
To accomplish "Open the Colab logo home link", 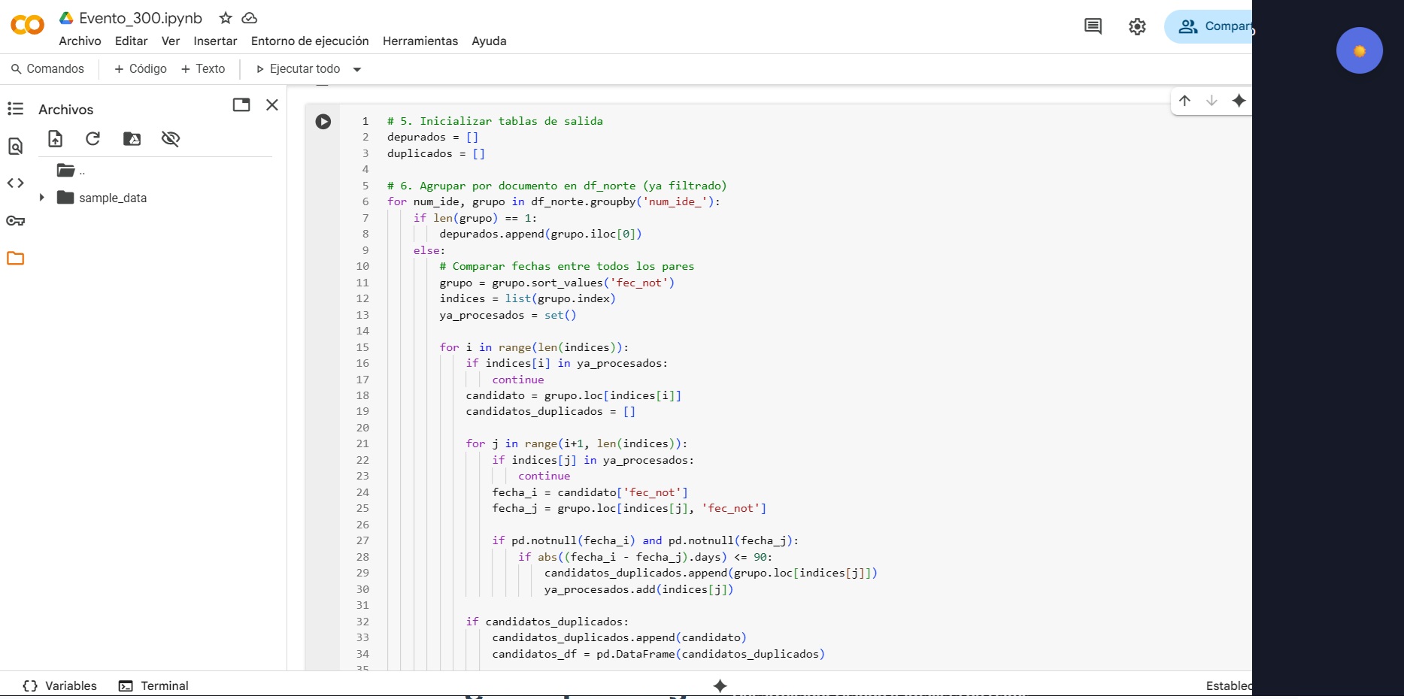I will (28, 26).
